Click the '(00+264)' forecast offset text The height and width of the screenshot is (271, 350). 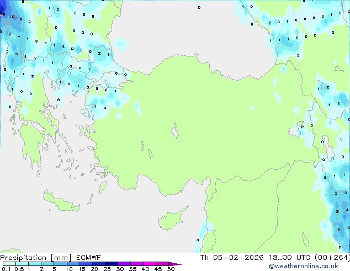[x=332, y=258]
